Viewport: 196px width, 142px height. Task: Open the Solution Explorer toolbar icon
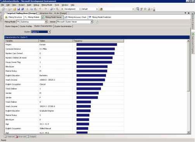coord(138,9)
